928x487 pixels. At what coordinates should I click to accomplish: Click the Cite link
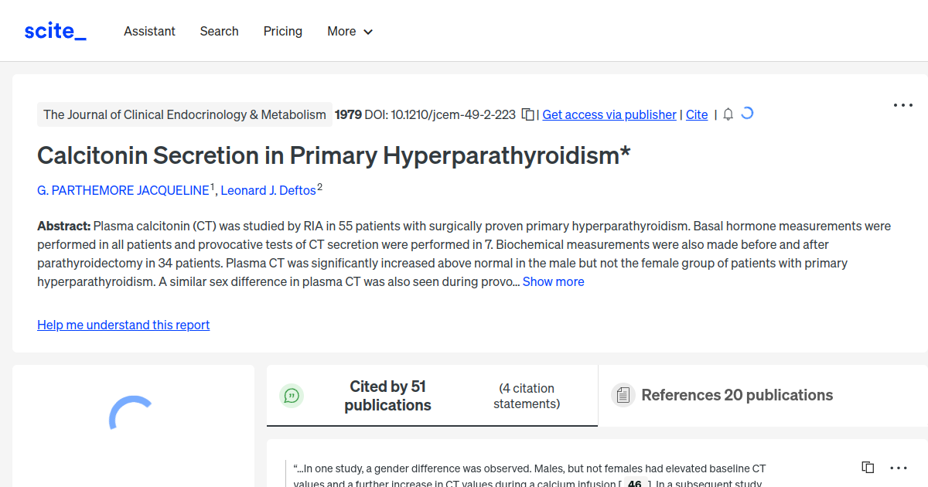pos(696,114)
